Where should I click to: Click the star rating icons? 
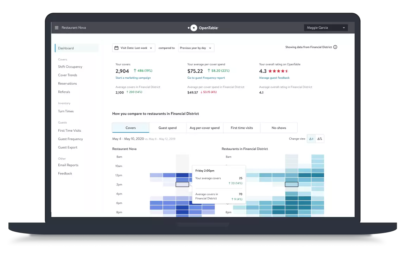tap(278, 71)
